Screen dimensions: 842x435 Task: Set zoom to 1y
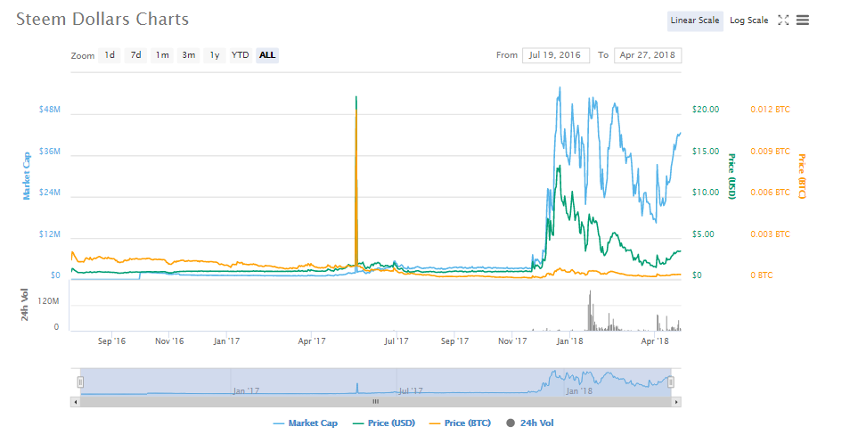[x=215, y=55]
